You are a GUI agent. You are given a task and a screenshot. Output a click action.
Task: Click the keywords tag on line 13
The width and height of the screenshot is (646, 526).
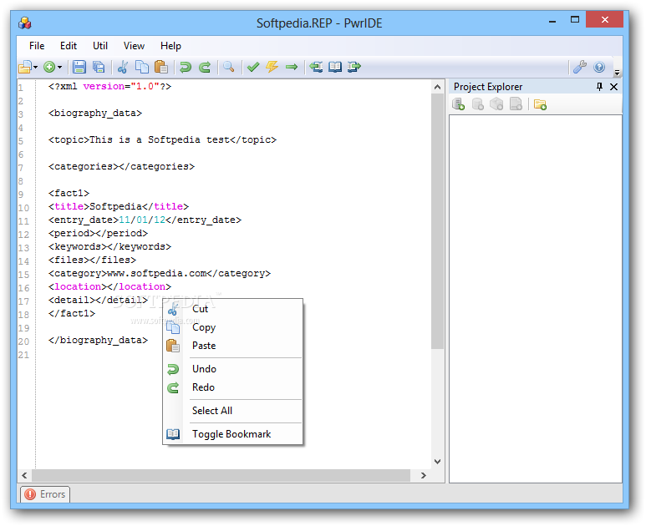(109, 246)
